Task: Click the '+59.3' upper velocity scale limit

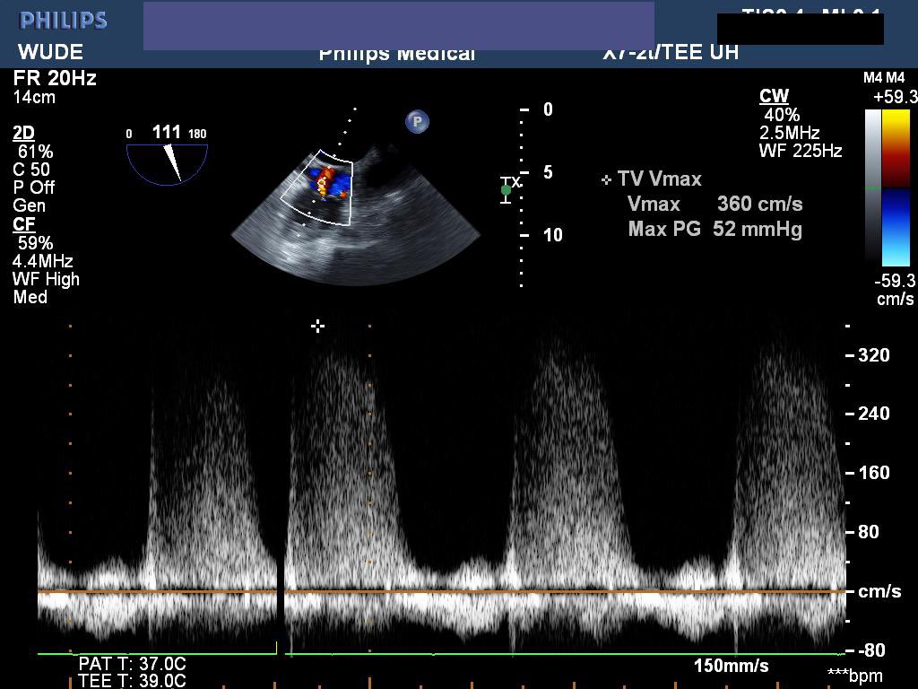Action: (x=896, y=97)
